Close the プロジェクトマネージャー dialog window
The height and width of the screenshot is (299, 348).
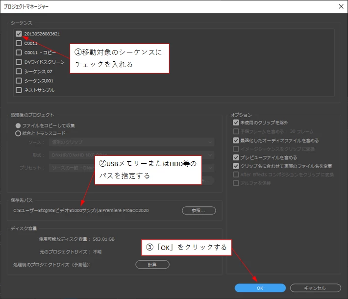(x=341, y=6)
